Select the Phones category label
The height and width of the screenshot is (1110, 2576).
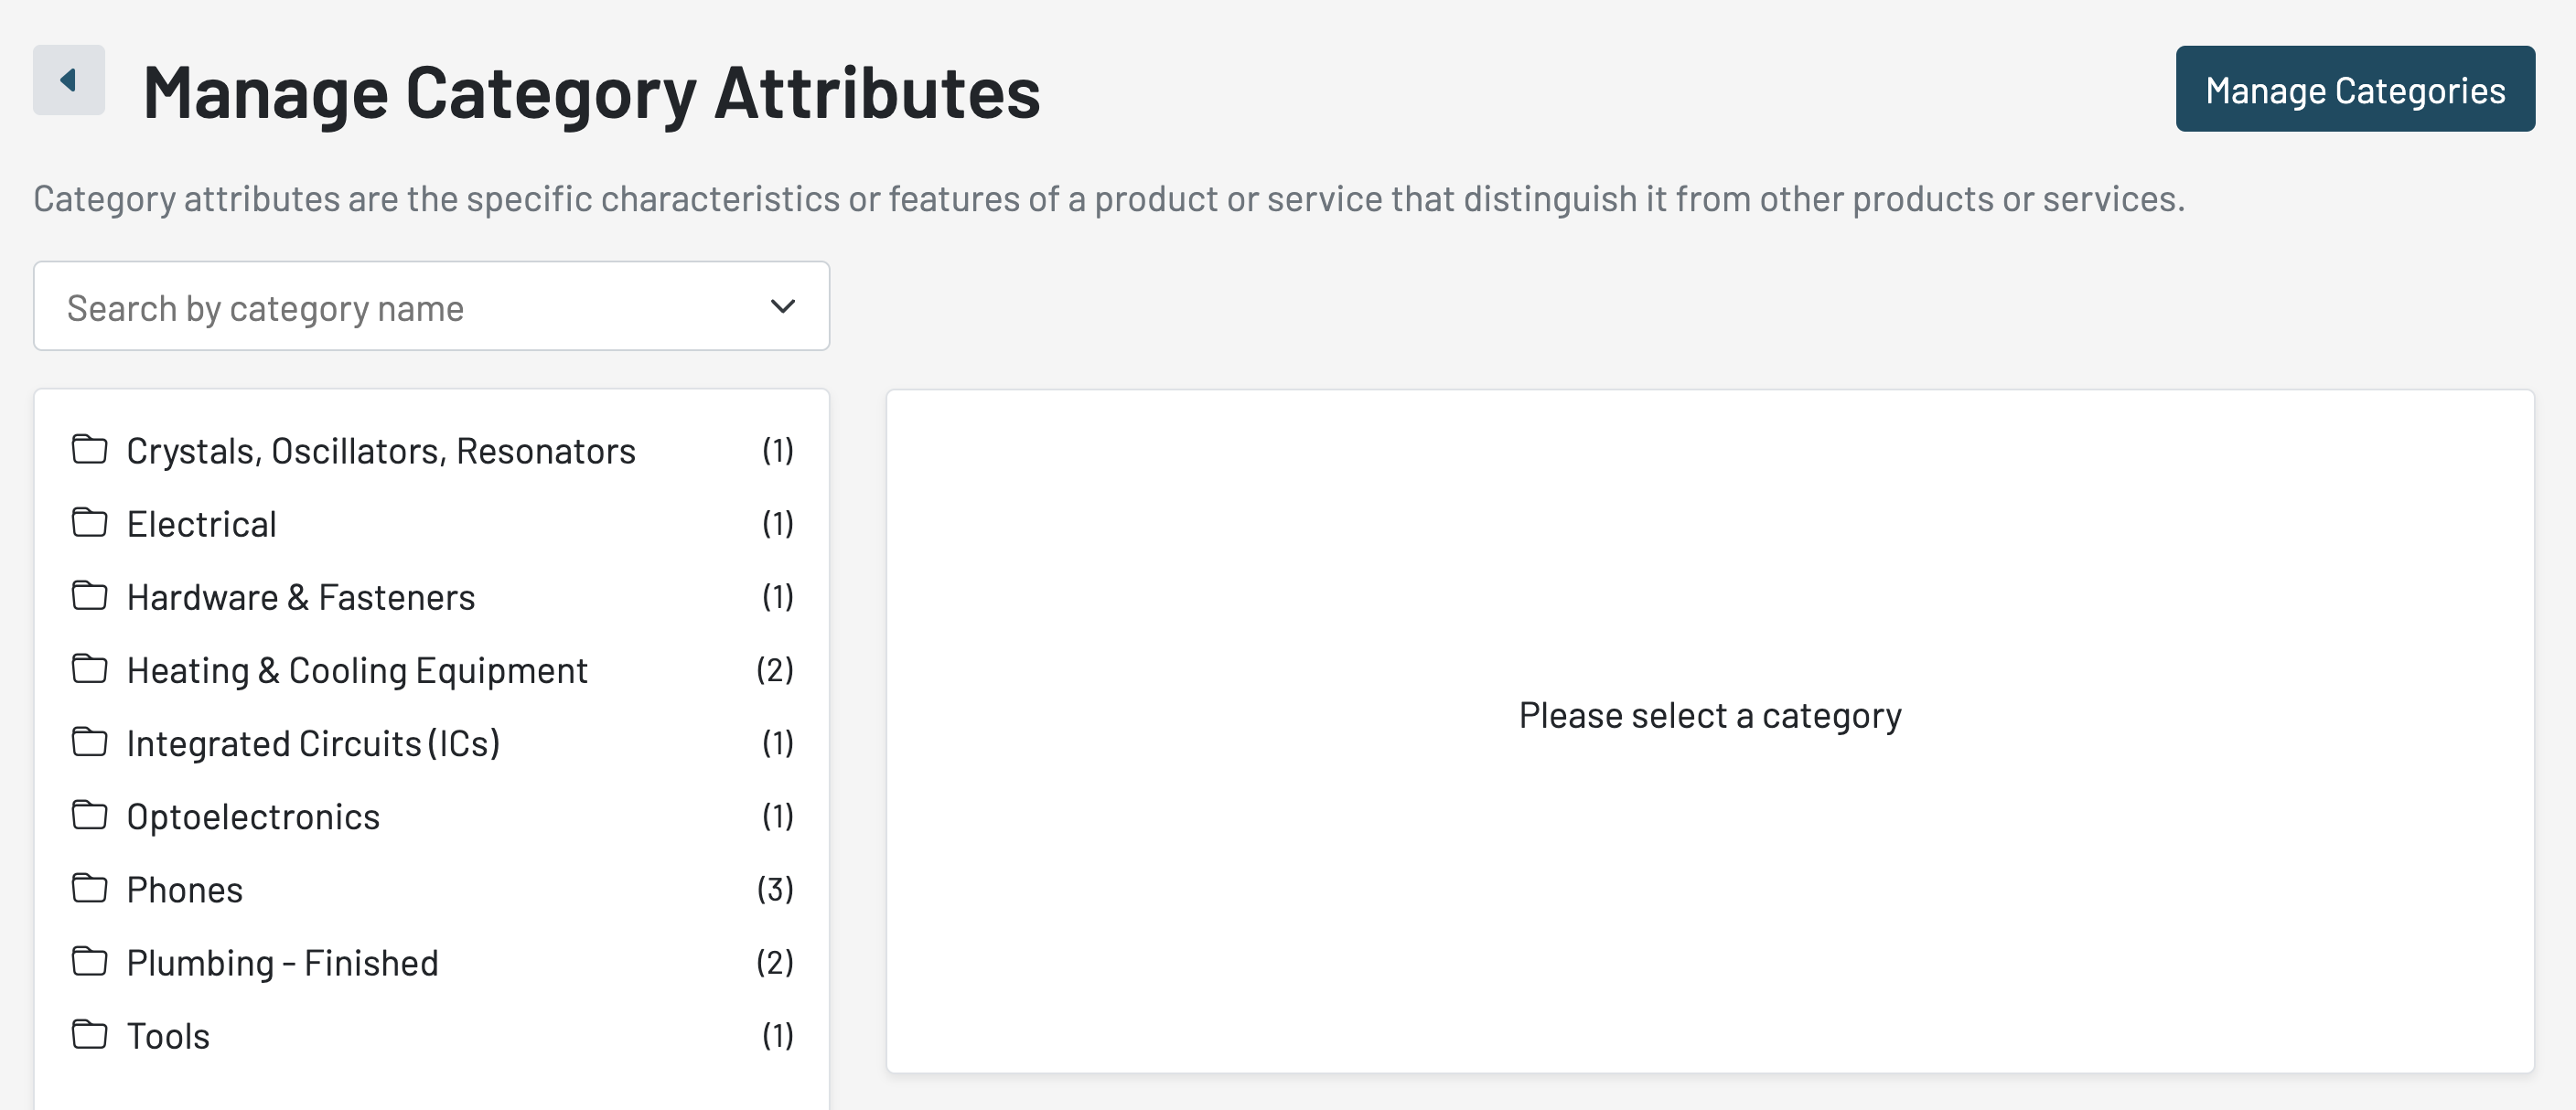pyautogui.click(x=185, y=891)
